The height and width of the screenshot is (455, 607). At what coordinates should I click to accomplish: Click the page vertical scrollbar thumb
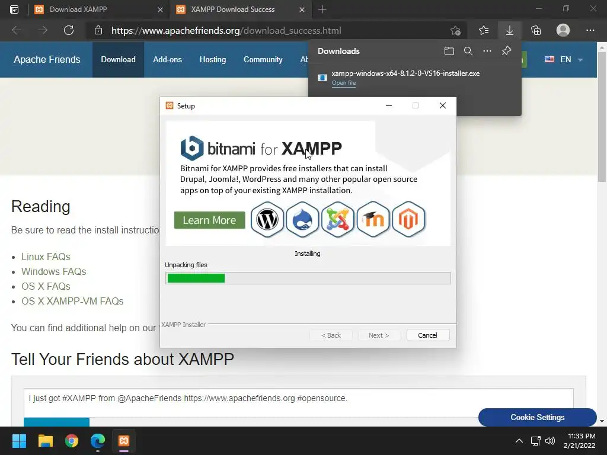pyautogui.click(x=601, y=116)
